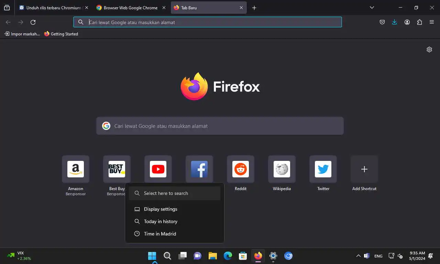Click the back navigation arrow

(8, 22)
